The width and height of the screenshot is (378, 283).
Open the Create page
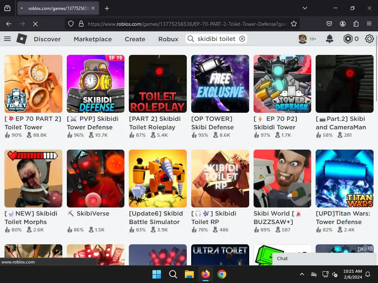pyautogui.click(x=135, y=39)
